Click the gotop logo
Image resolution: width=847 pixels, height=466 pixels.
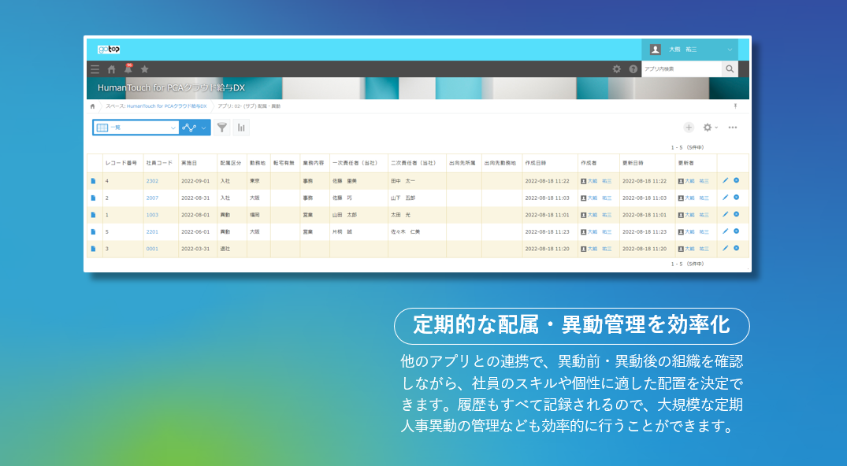109,50
